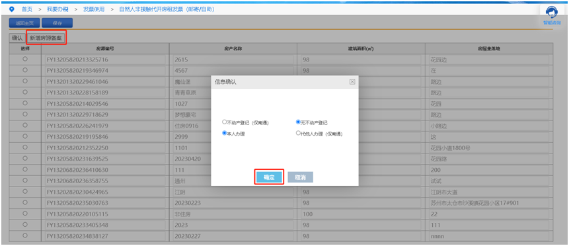Click property name field 住房0916
The height and width of the screenshot is (246, 569).
pos(192,126)
